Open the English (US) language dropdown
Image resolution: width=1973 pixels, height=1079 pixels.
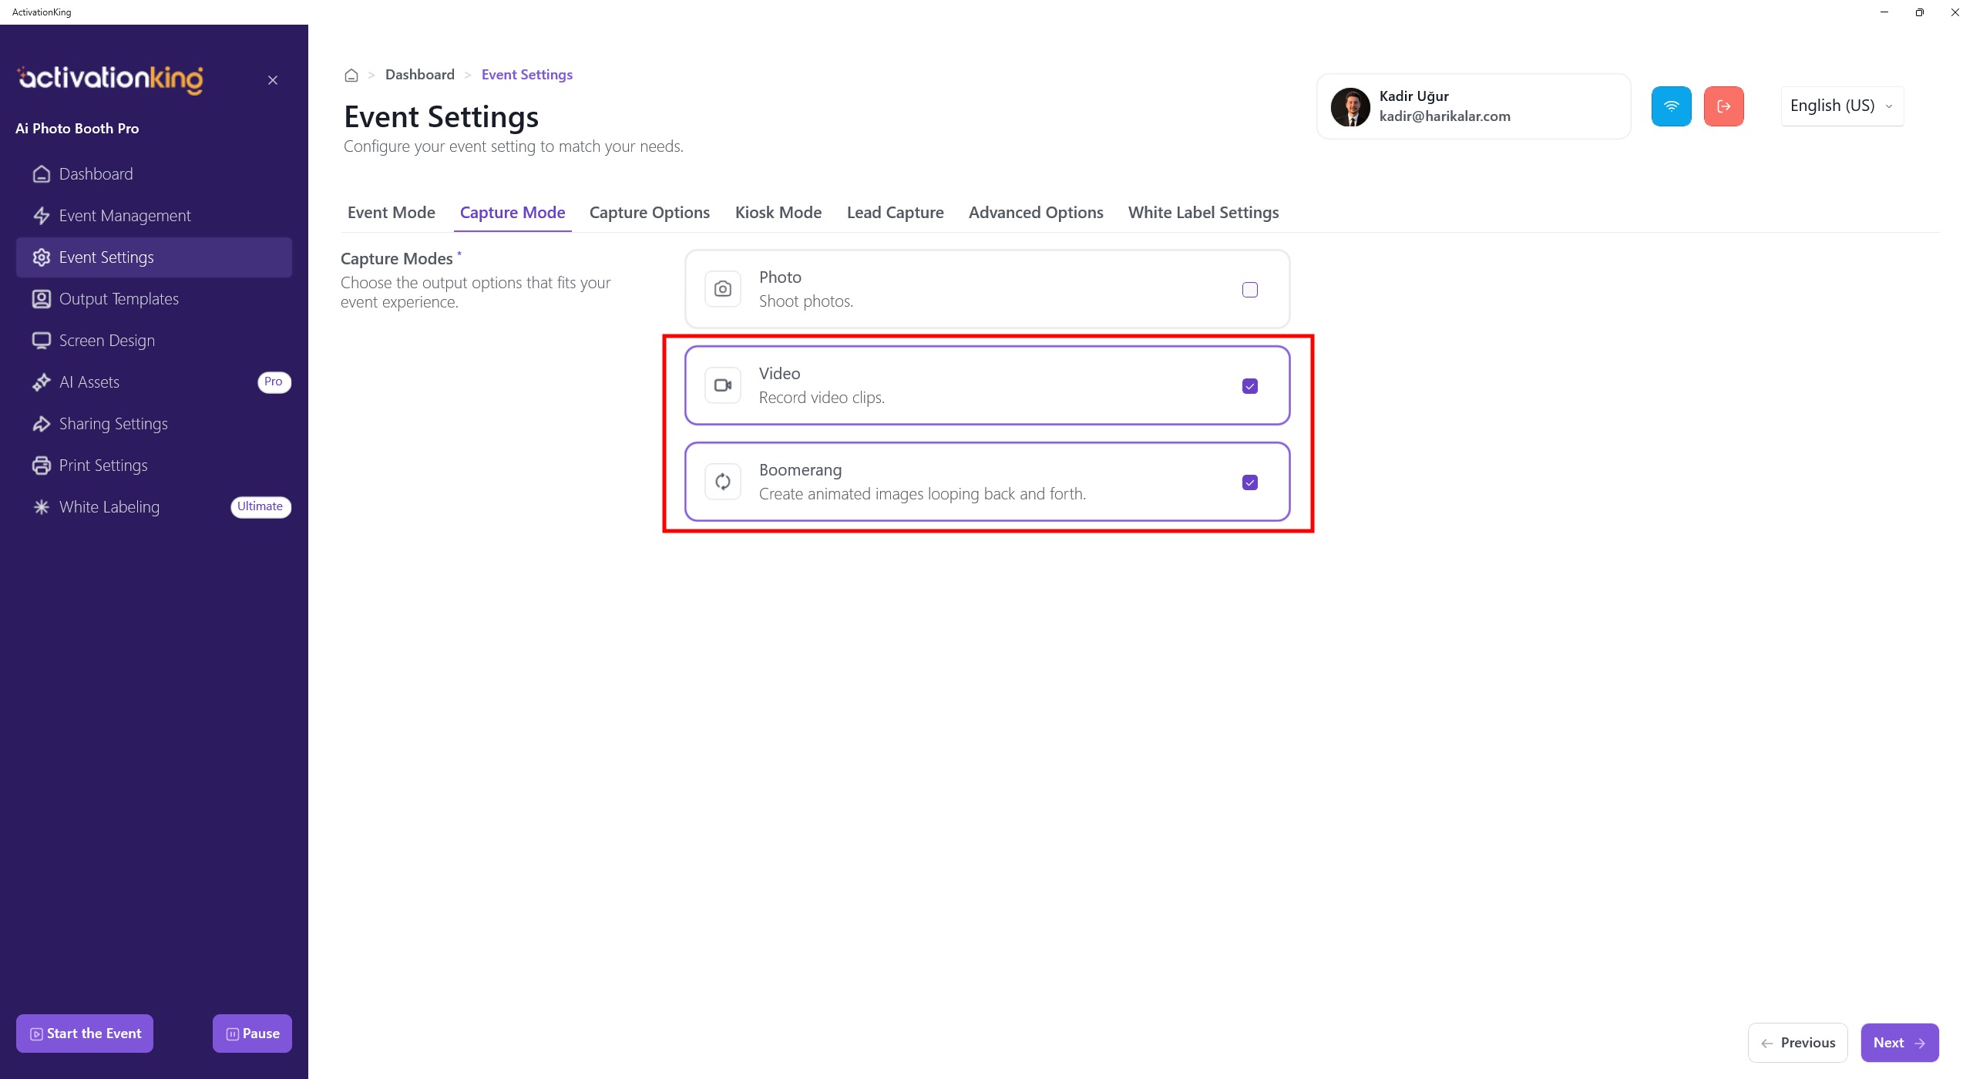pos(1841,106)
